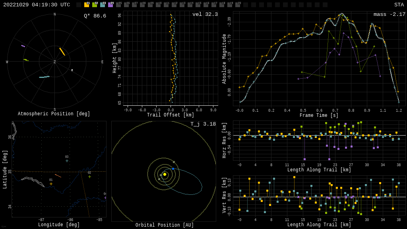Image resolution: width=407 pixels, height=229 pixels.
Task: Click the teal trail in polar plot
Action: [x=44, y=77]
